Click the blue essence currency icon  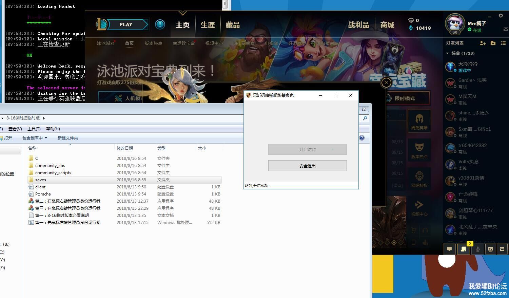411,28
